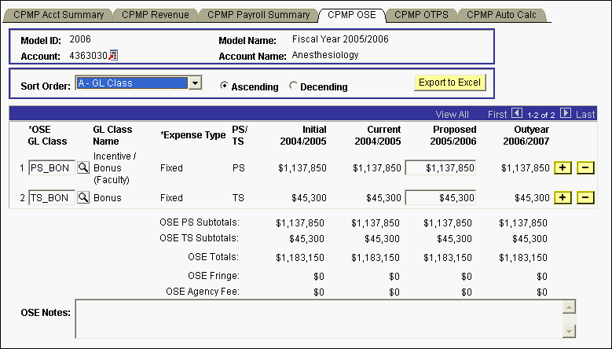Click the icon next to Account 4363030
The image size is (612, 349).
(x=113, y=55)
